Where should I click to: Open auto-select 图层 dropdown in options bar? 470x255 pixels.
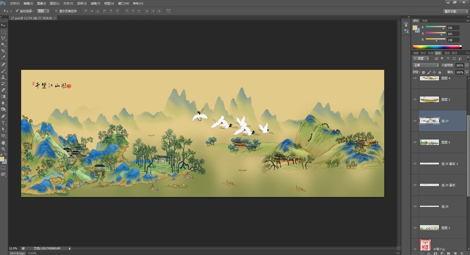pyautogui.click(x=43, y=11)
